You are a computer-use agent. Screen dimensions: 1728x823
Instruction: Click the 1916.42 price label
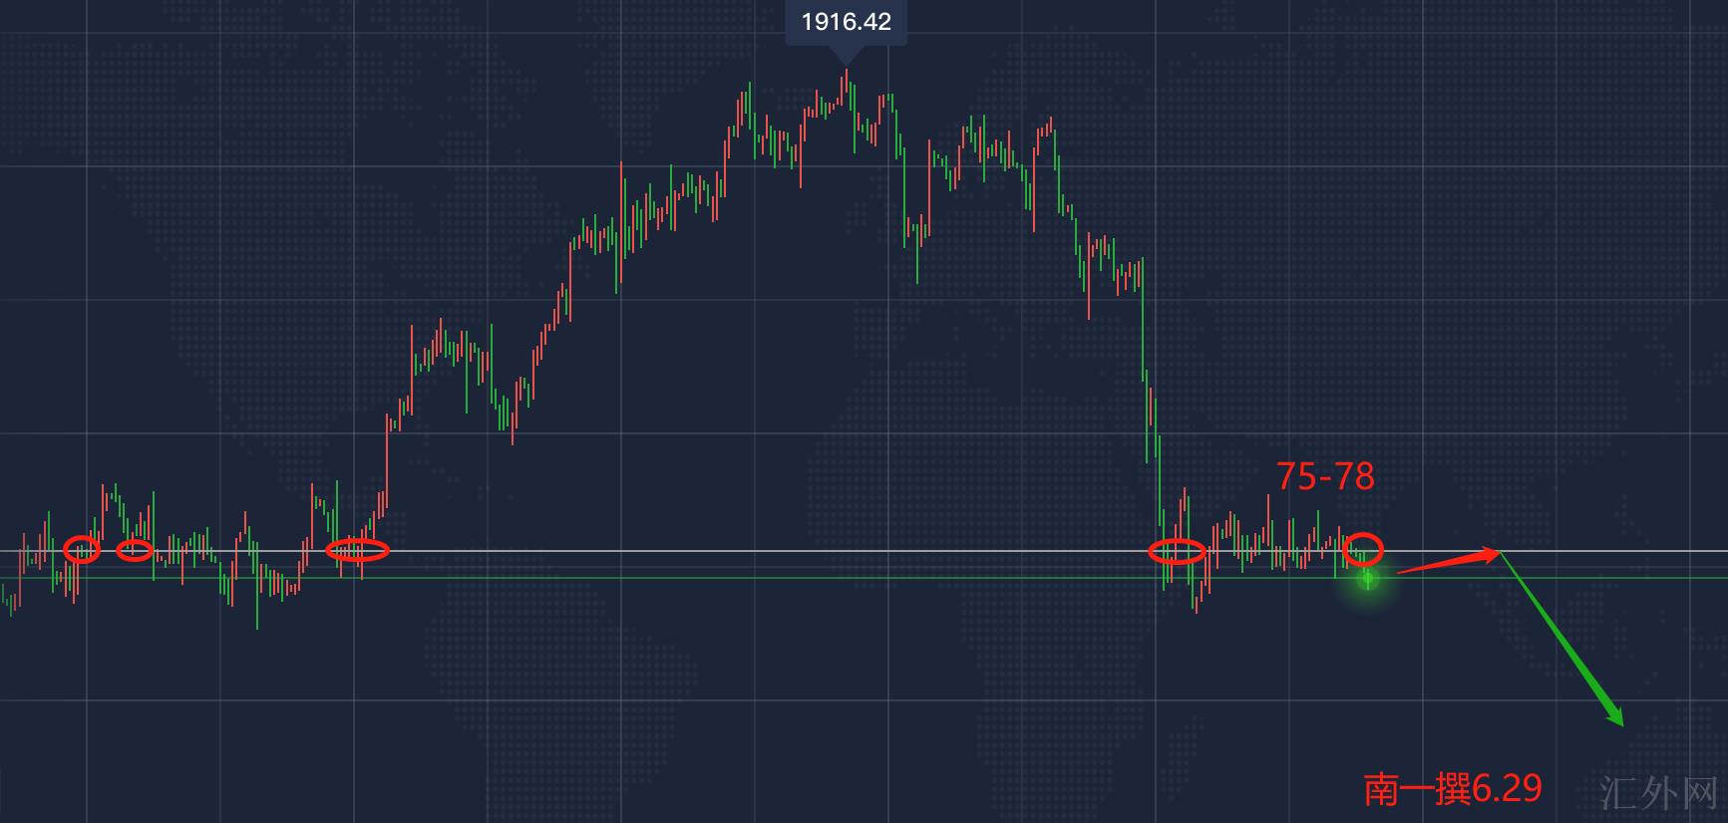846,22
